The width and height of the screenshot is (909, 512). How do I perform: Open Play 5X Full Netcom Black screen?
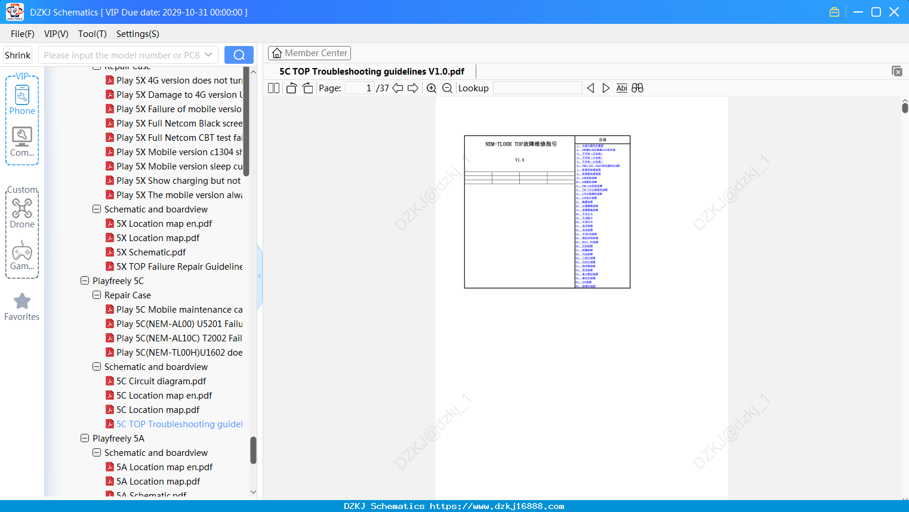point(180,123)
